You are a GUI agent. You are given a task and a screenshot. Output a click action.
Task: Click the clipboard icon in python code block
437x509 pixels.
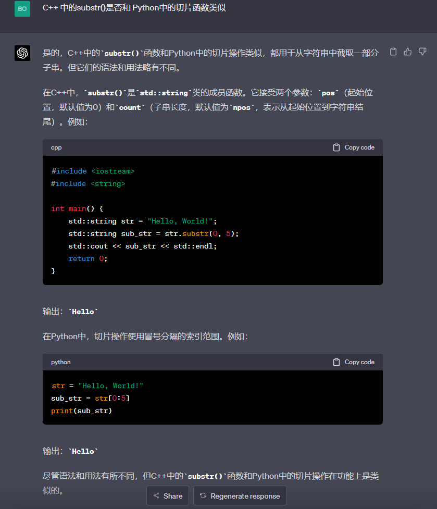[x=336, y=362]
